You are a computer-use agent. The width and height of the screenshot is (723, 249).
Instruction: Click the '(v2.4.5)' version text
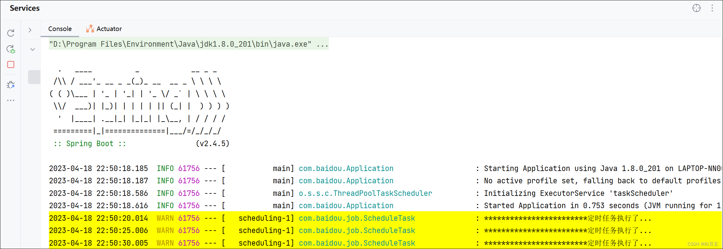tap(213, 144)
